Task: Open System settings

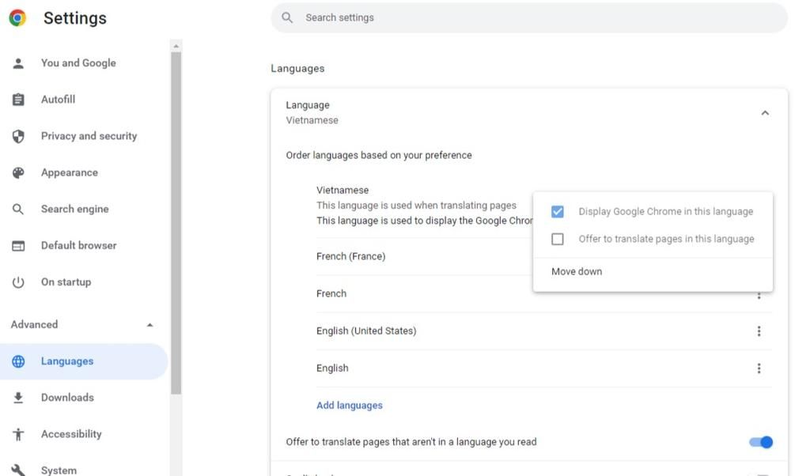Action: point(59,470)
